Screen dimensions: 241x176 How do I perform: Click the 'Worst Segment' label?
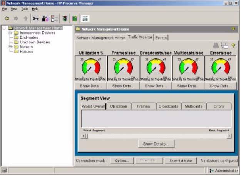[x=94, y=130]
